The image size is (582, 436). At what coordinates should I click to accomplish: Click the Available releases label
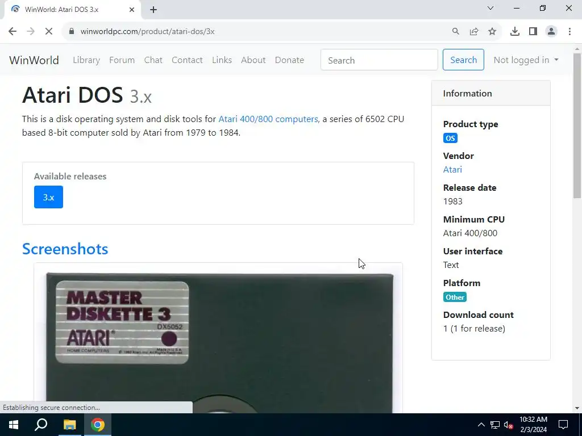(70, 177)
